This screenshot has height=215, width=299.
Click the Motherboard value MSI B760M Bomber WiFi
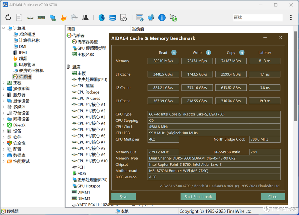tap(214, 171)
